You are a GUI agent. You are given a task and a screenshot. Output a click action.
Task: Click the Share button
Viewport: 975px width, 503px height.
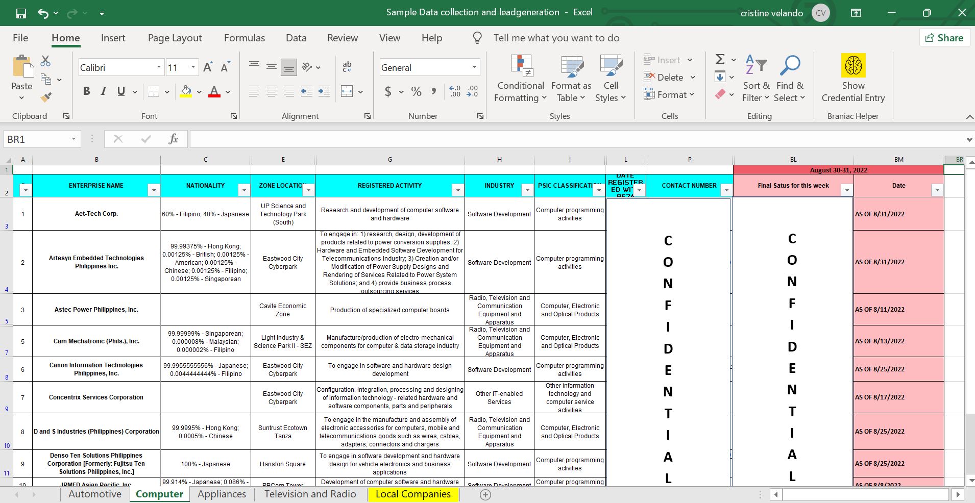point(944,38)
